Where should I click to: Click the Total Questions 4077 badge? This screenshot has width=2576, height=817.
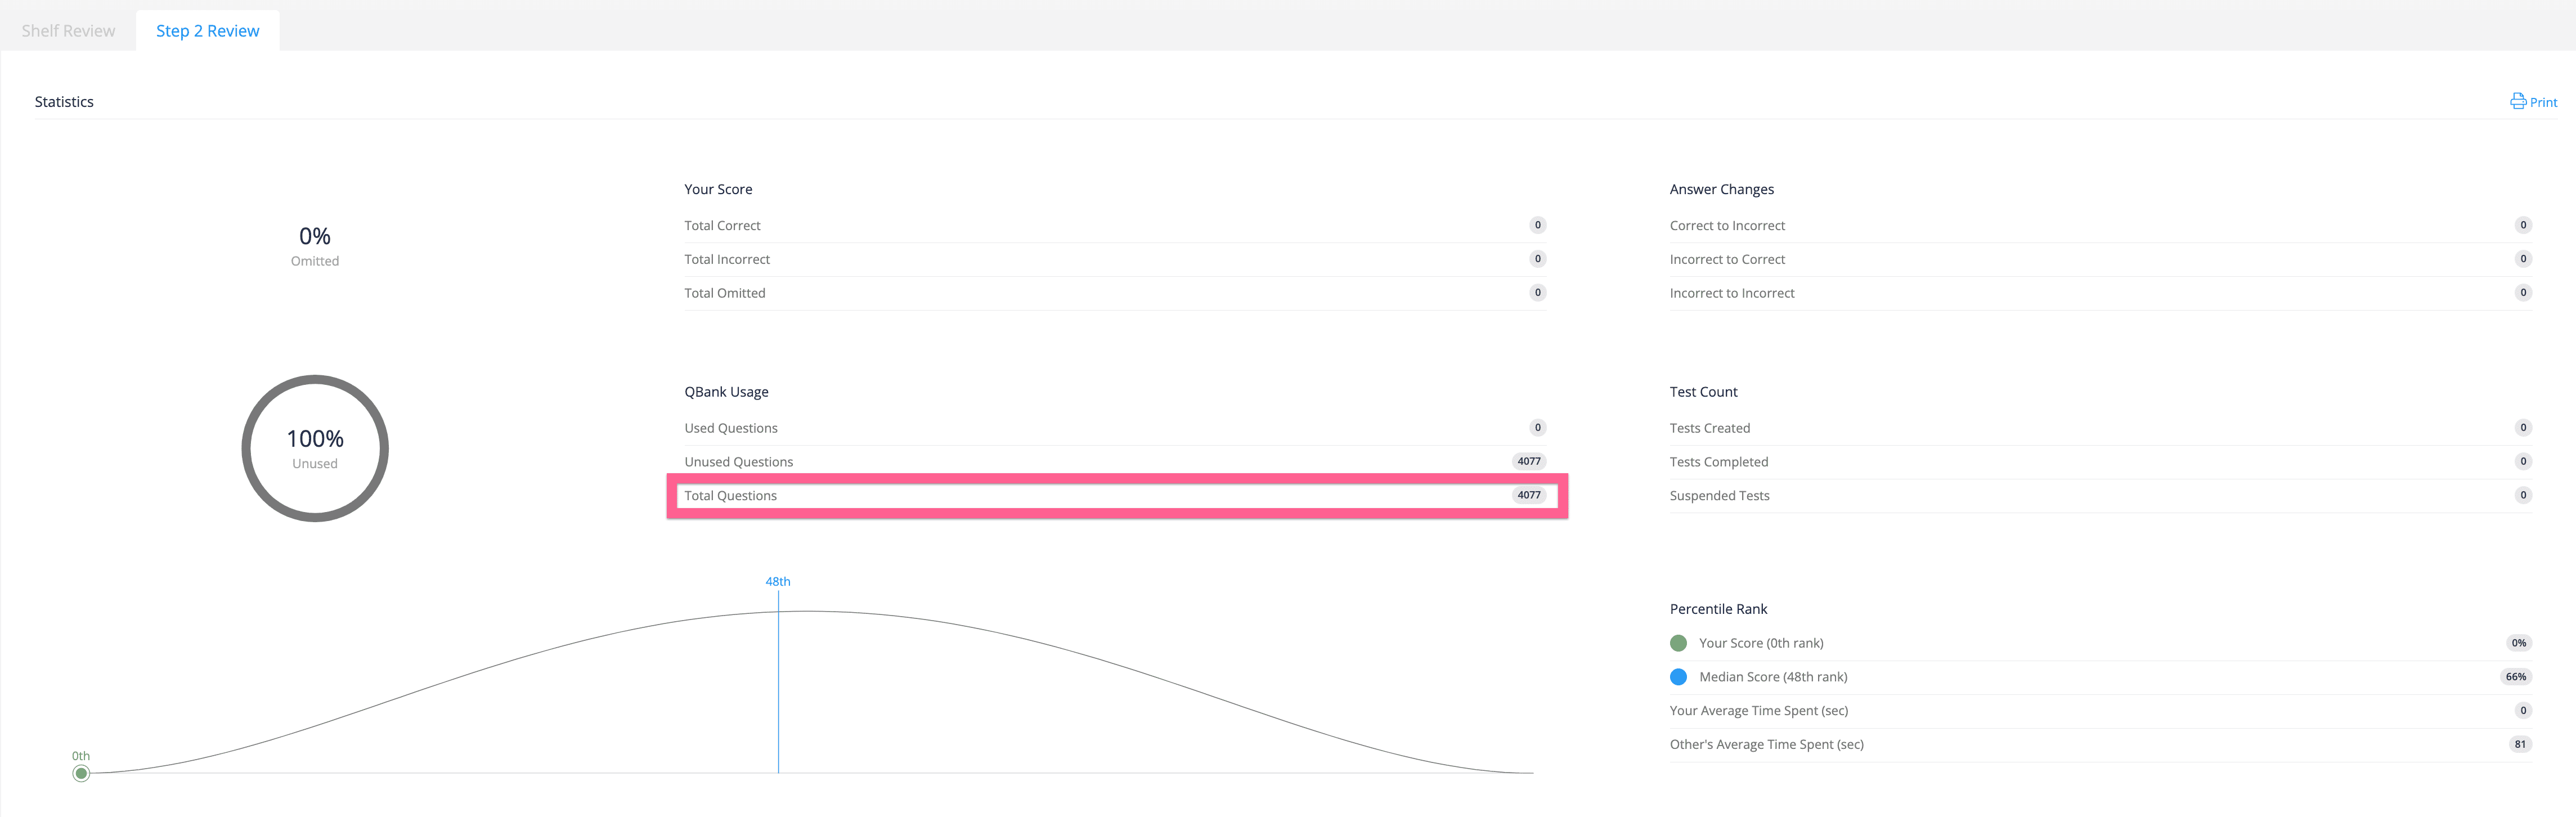point(1528,495)
